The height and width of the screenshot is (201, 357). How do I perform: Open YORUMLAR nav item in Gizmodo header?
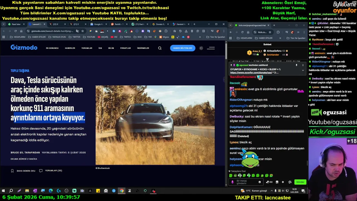click(x=87, y=48)
